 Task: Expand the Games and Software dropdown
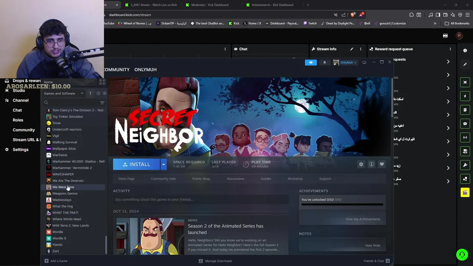64,93
